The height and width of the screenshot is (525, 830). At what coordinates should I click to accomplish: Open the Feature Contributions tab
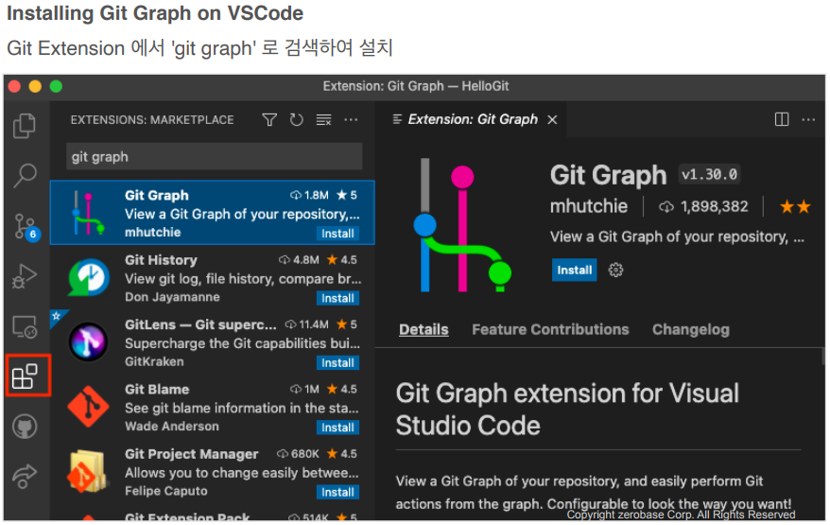click(550, 329)
